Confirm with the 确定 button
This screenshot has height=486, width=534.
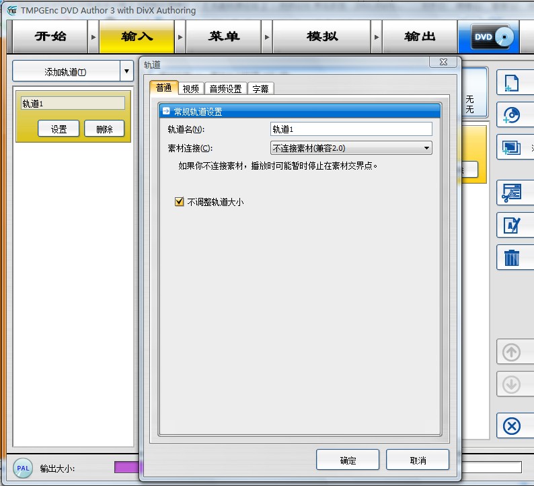point(348,460)
